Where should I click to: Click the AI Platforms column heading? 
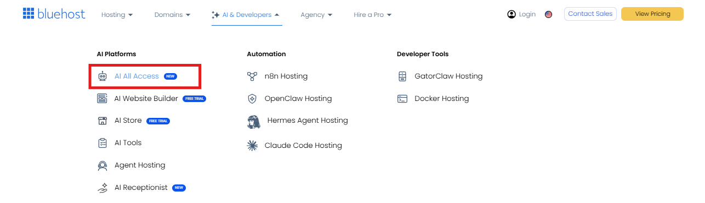[x=116, y=54]
